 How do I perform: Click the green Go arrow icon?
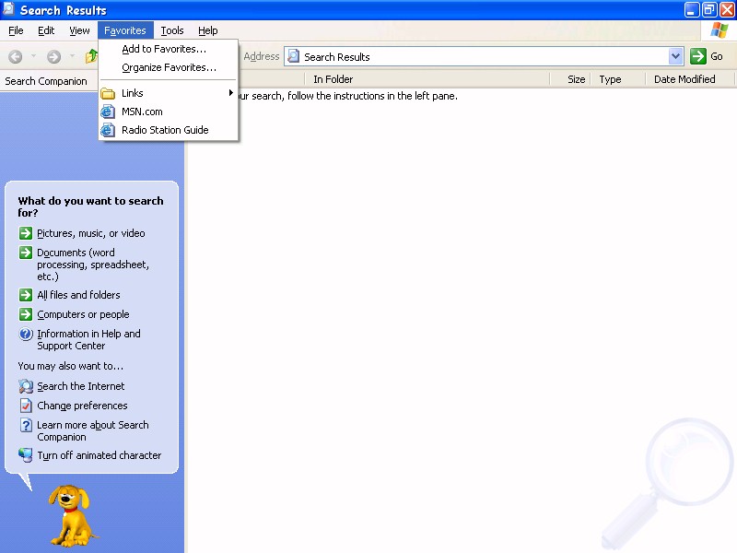[x=698, y=56]
